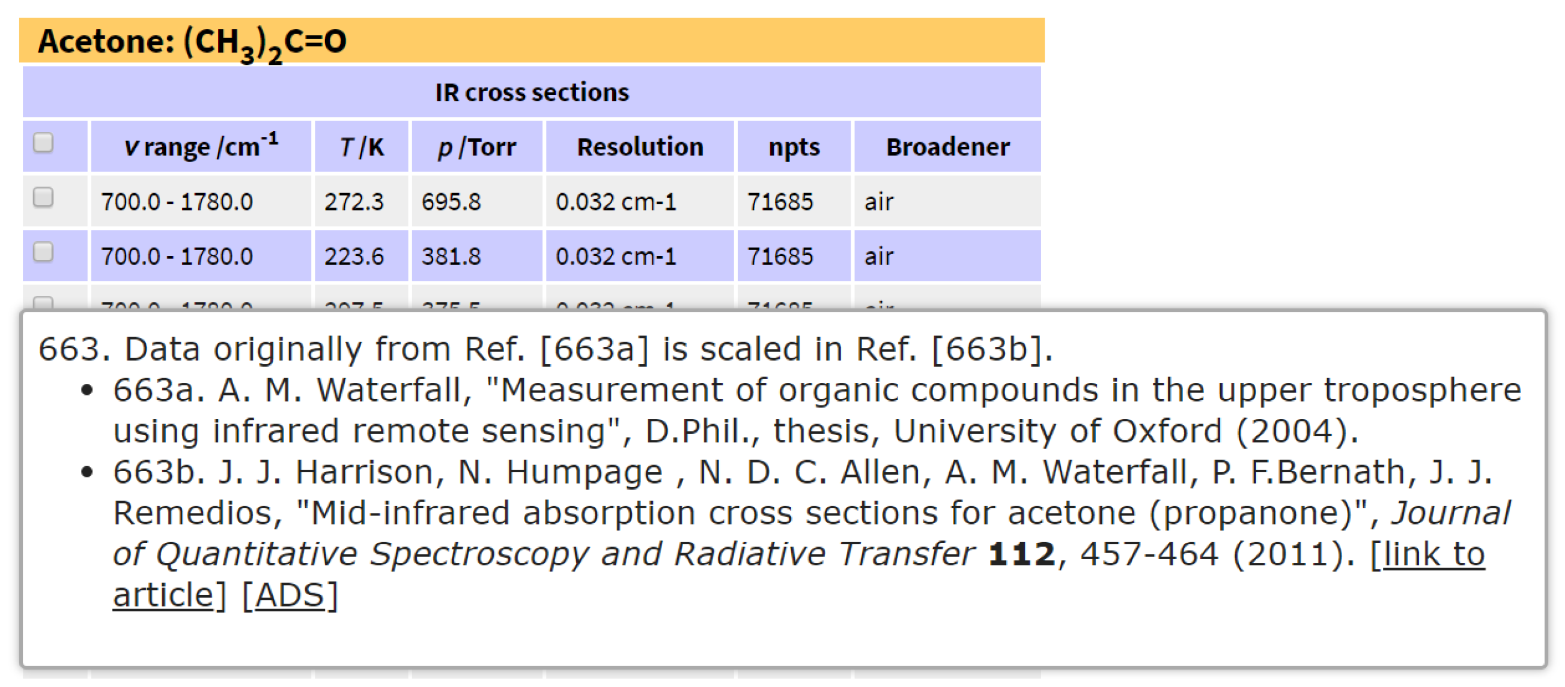Screen dimensions: 1565x687
Task: Select the 223.6 K row checkbox
Action: coord(43,253)
